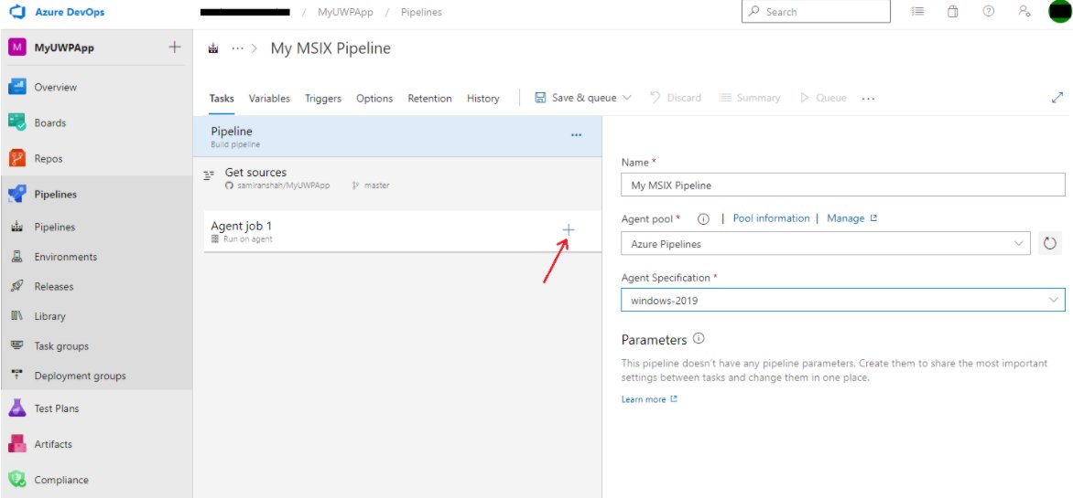1073x498 pixels.
Task: Click the Queue button
Action: 823,98
